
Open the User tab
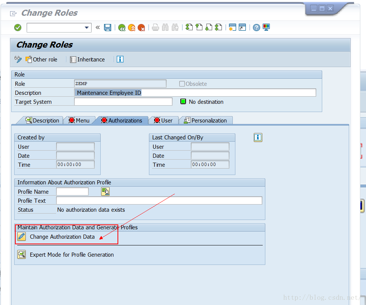pyautogui.click(x=164, y=121)
